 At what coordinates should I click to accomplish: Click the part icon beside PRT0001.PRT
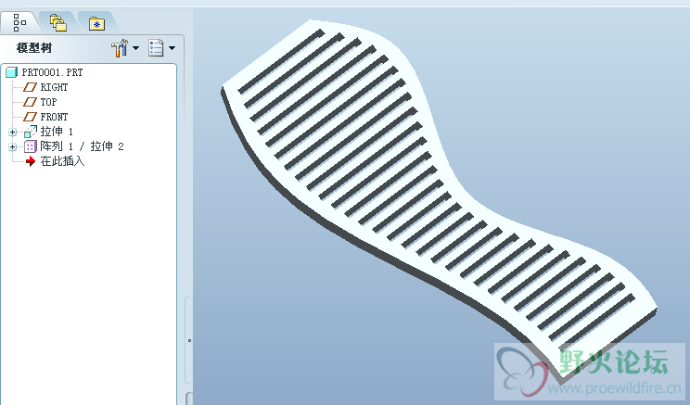(11, 72)
